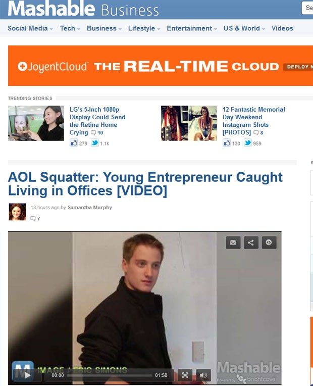
Task: Expand the Entertainment navigation dropdown
Action: click(192, 28)
